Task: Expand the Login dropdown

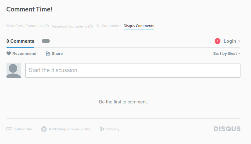Action: pos(230,41)
